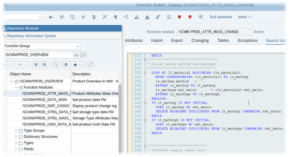The height and width of the screenshot is (157, 289).
Task: Collapse all nodes double-up arrow
Action: (44, 65)
